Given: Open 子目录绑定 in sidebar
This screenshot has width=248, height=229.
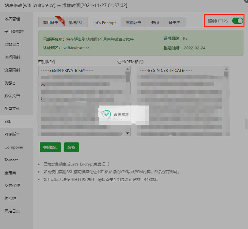Looking at the screenshot, I should pyautogui.click(x=14, y=32).
